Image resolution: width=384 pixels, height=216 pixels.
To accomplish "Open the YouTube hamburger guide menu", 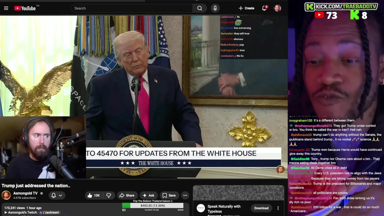I will [6, 8].
